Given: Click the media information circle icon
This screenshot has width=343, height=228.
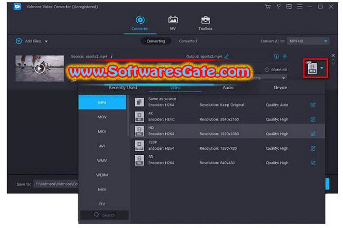Looking at the screenshot, I should point(276,57).
